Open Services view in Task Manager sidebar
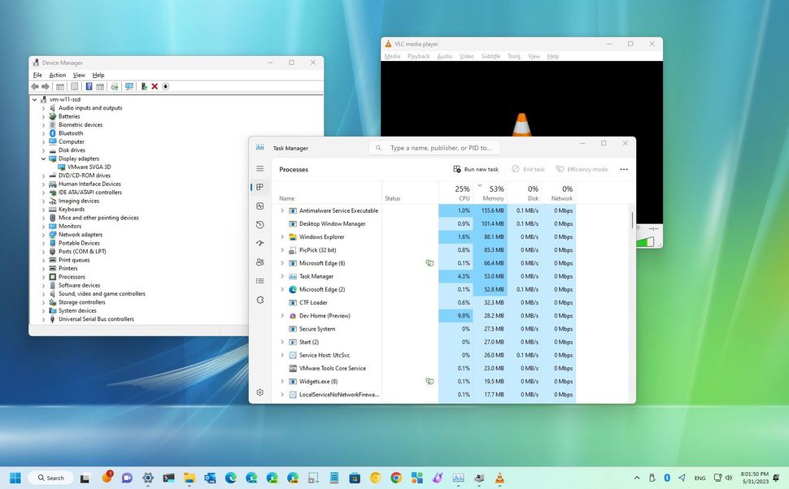The image size is (789, 489). (260, 300)
